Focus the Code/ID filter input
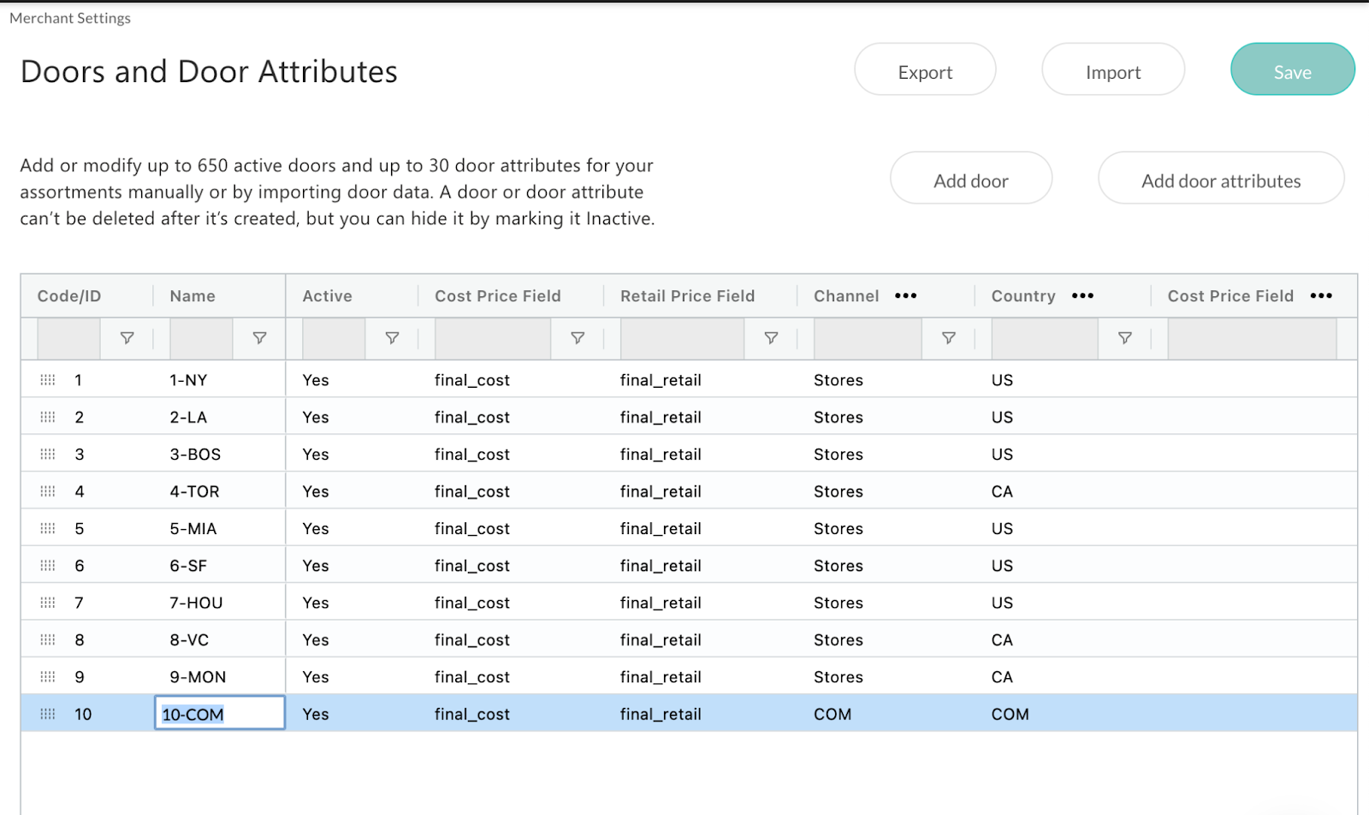The height and width of the screenshot is (815, 1369). (68, 338)
